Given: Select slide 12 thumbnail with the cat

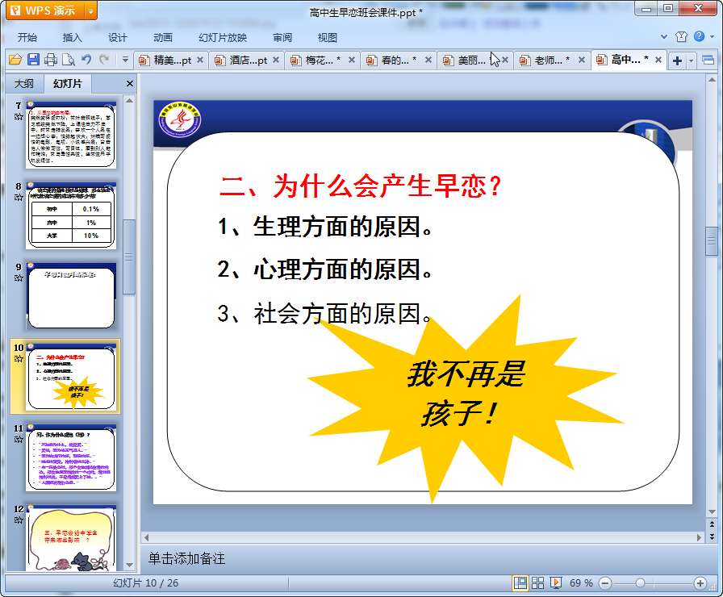Looking at the screenshot, I should (71, 537).
